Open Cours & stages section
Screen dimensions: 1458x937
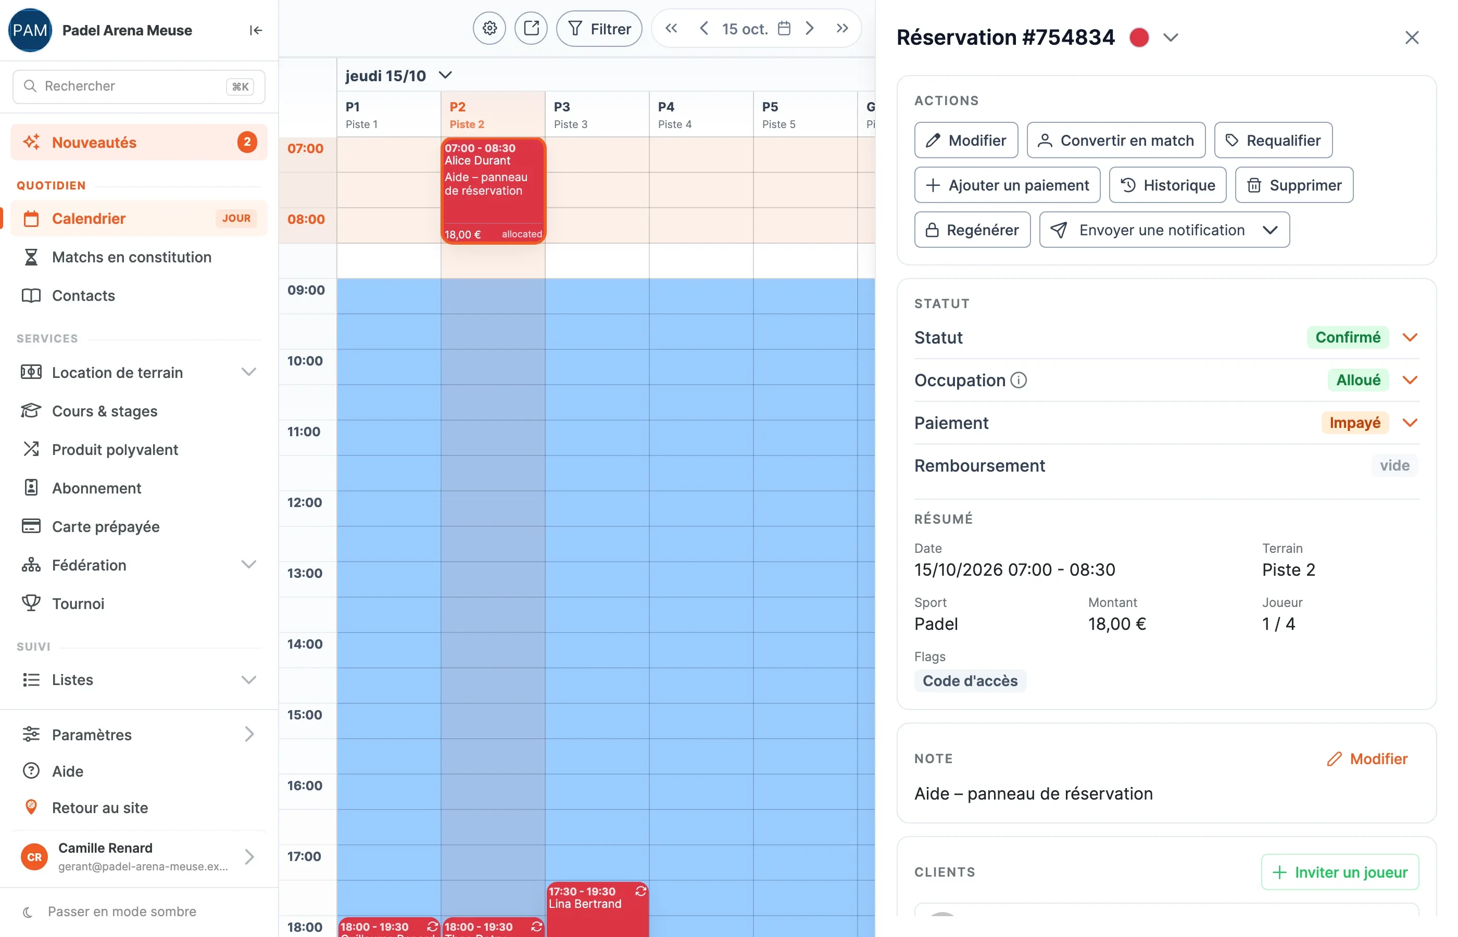139,411
